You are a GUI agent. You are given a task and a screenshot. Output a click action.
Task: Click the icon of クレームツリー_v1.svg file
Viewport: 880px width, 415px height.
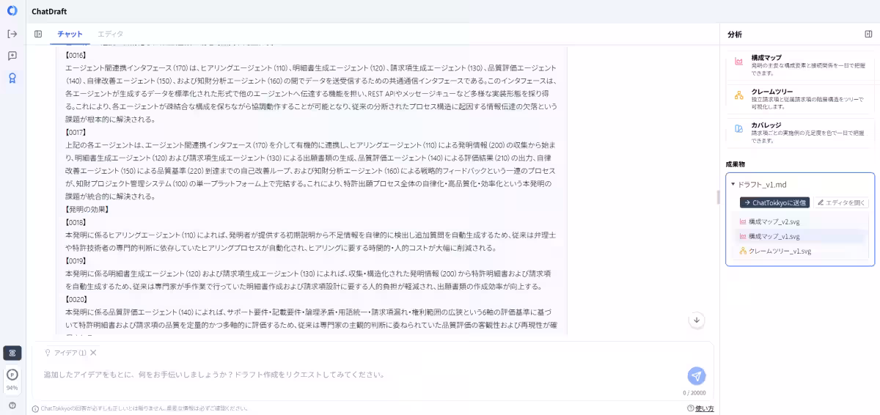(743, 251)
